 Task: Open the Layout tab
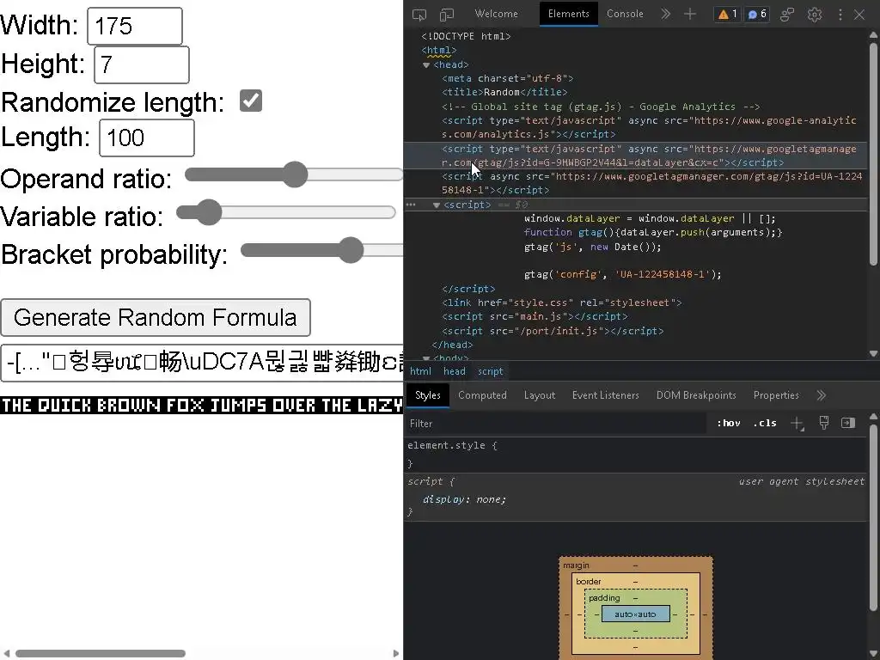(x=540, y=395)
